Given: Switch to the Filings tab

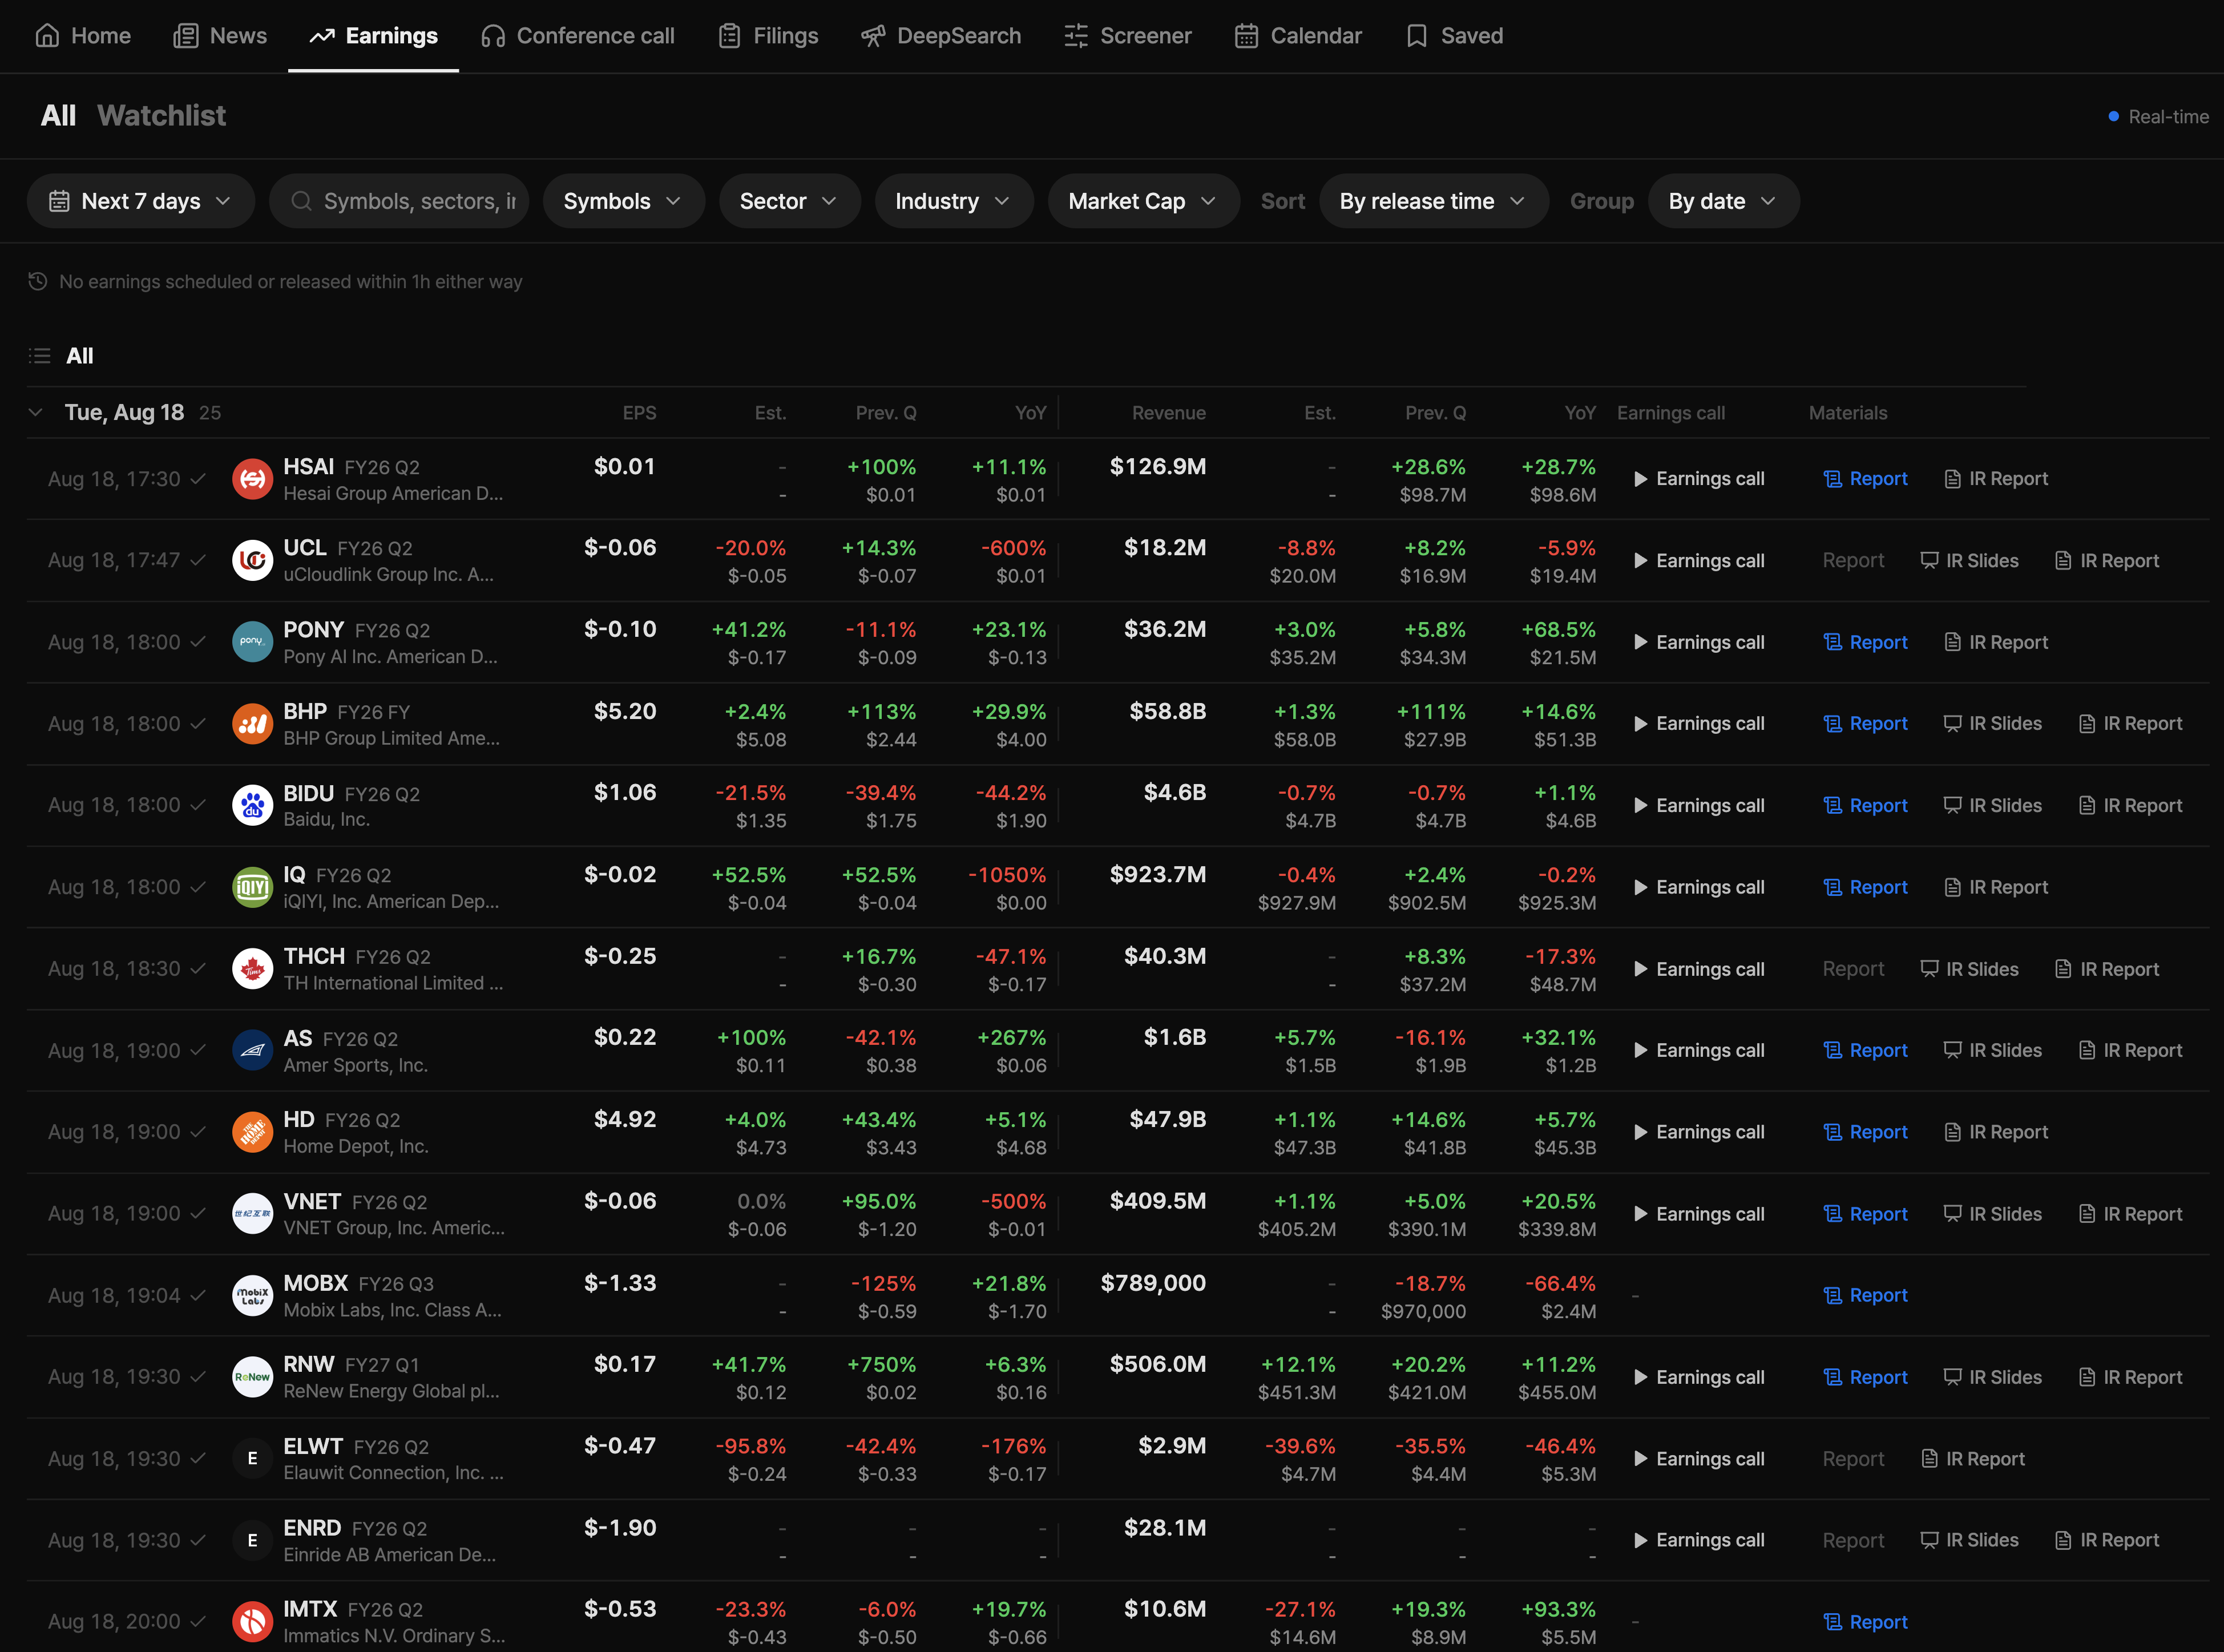Looking at the screenshot, I should pyautogui.click(x=768, y=36).
